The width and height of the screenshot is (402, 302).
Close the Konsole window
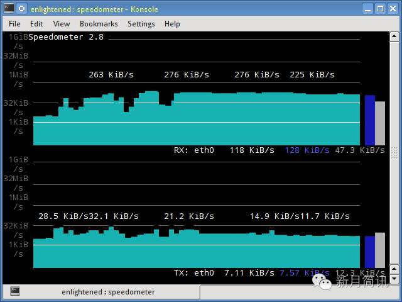[393, 9]
